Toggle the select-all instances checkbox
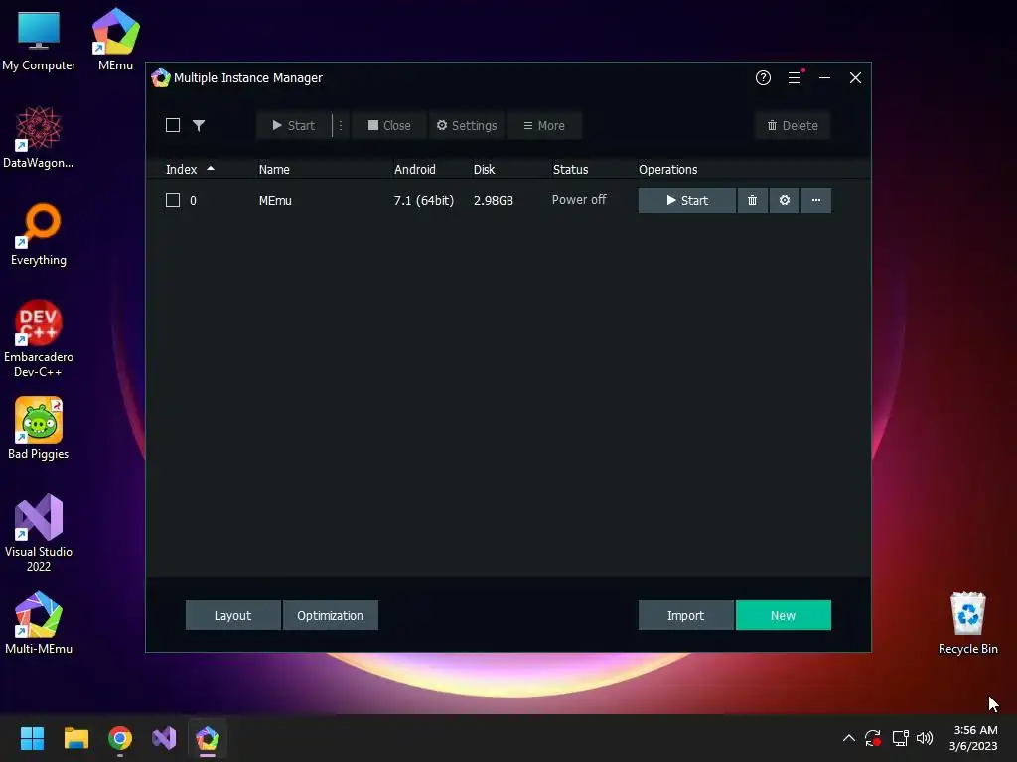1017x762 pixels. point(173,125)
